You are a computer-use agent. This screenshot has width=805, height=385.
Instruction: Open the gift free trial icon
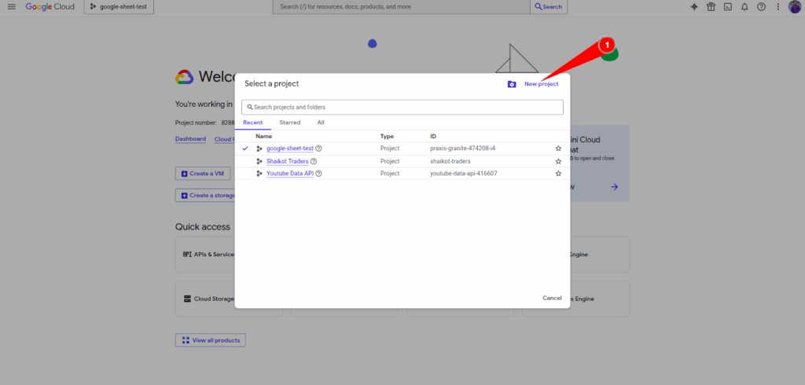coord(711,7)
